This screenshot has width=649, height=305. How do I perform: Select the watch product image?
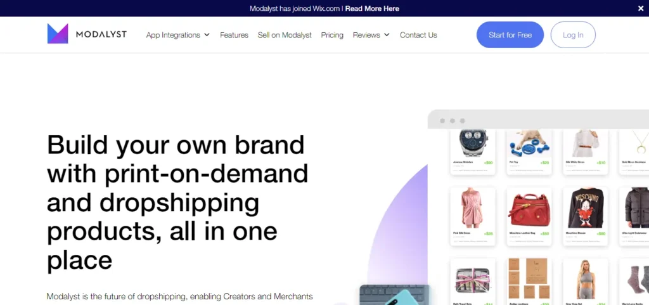coord(473,143)
